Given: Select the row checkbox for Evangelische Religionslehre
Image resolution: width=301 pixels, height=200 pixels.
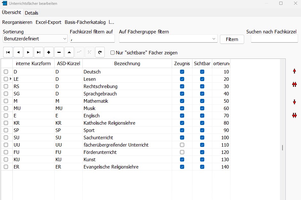Looking at the screenshot, I should (6, 167).
